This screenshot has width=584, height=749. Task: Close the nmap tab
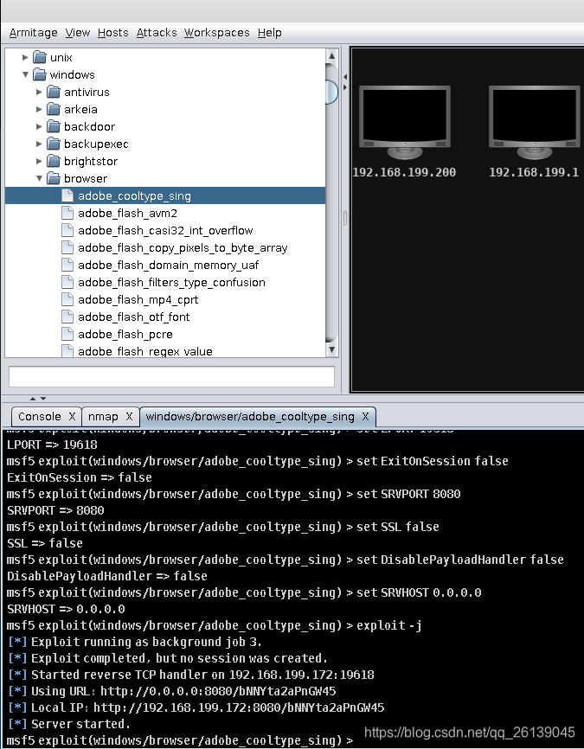pos(129,417)
